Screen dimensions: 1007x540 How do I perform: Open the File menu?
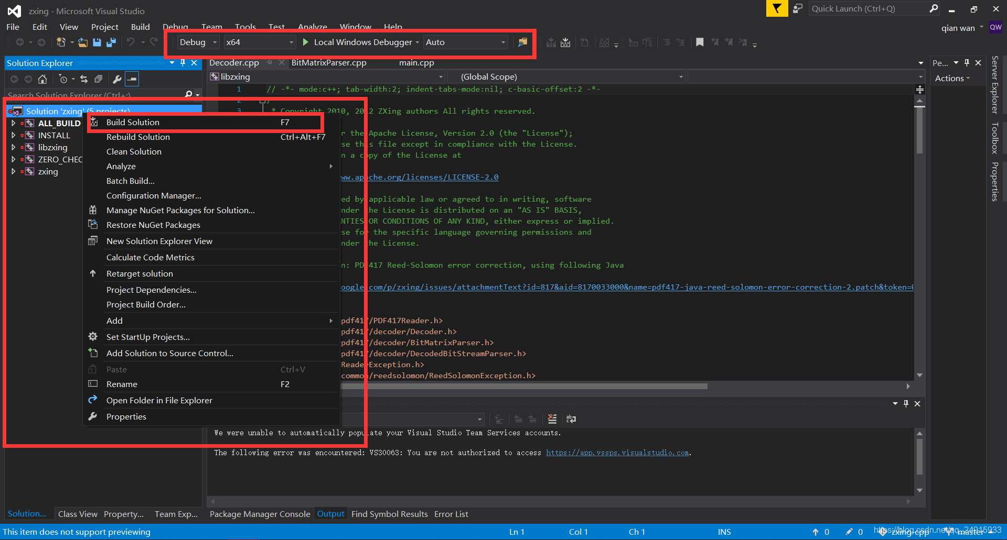pos(13,27)
